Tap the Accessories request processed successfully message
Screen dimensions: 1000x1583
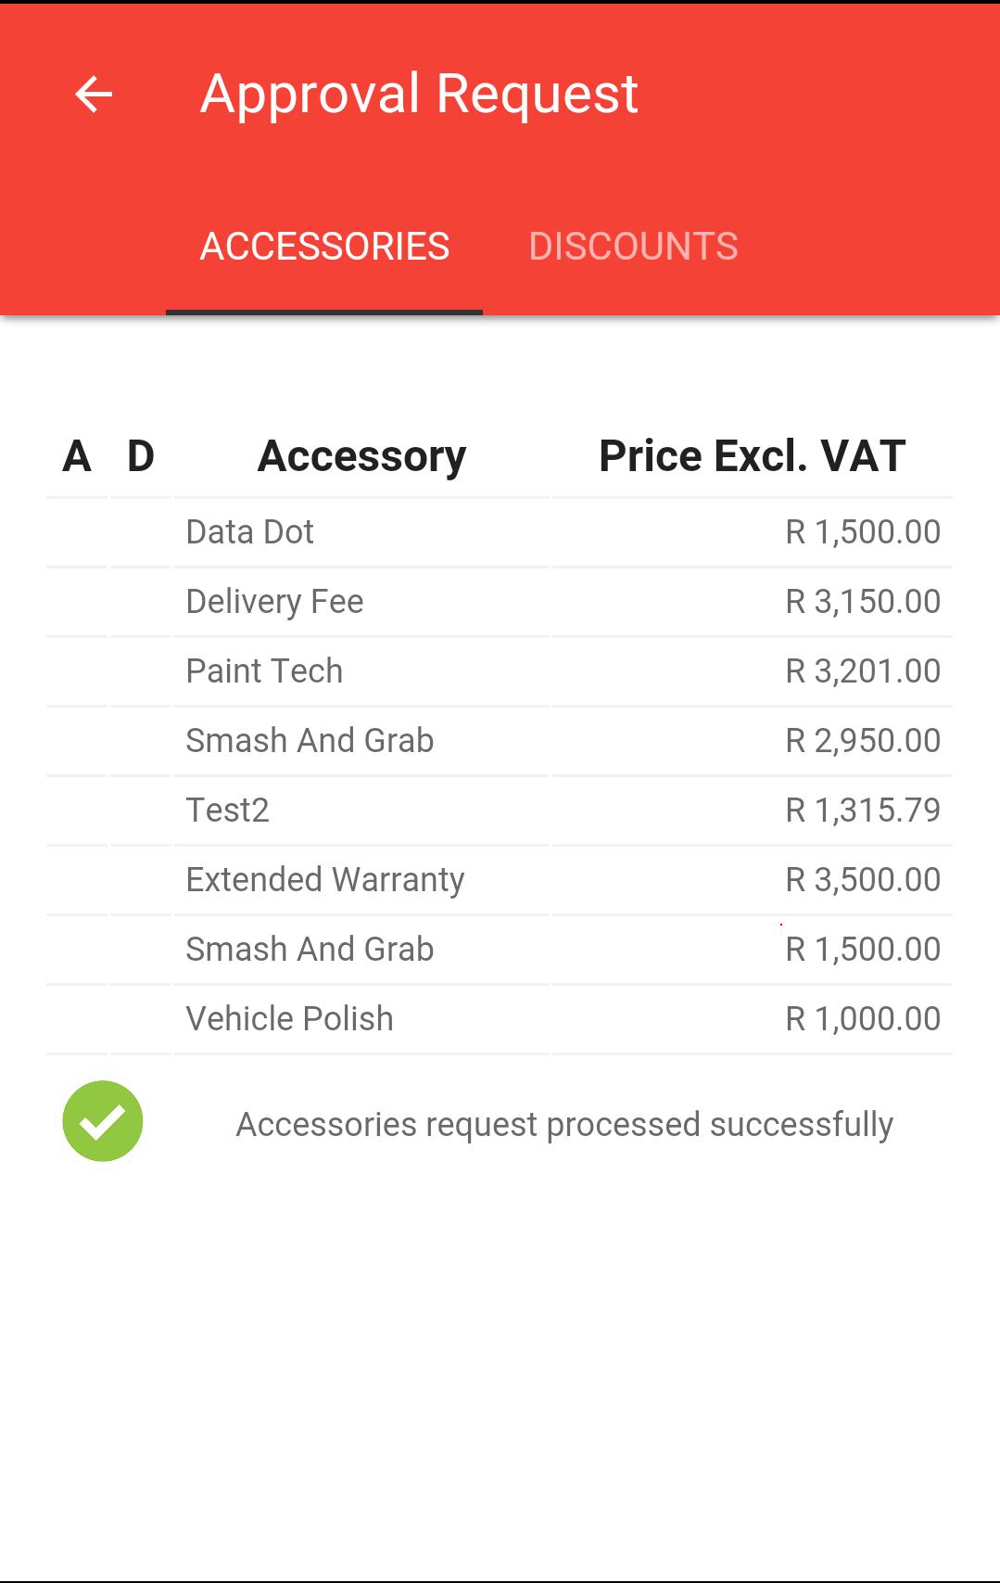click(564, 1124)
